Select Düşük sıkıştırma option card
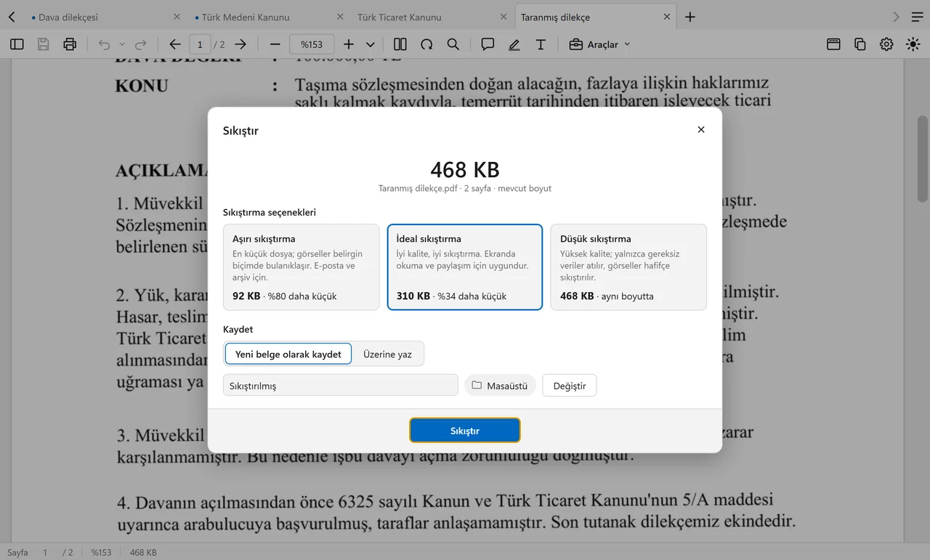This screenshot has width=930, height=560. point(628,267)
